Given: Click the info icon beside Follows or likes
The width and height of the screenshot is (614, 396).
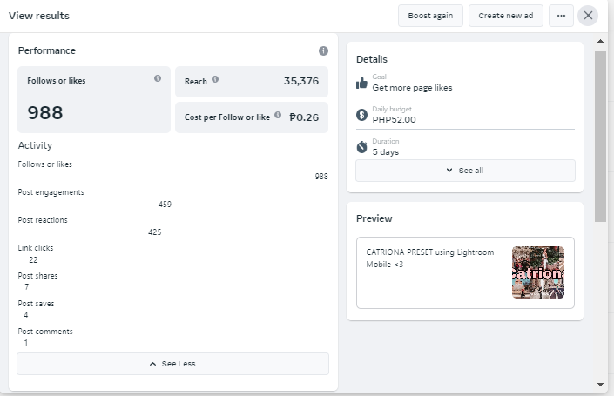Looking at the screenshot, I should (158, 78).
